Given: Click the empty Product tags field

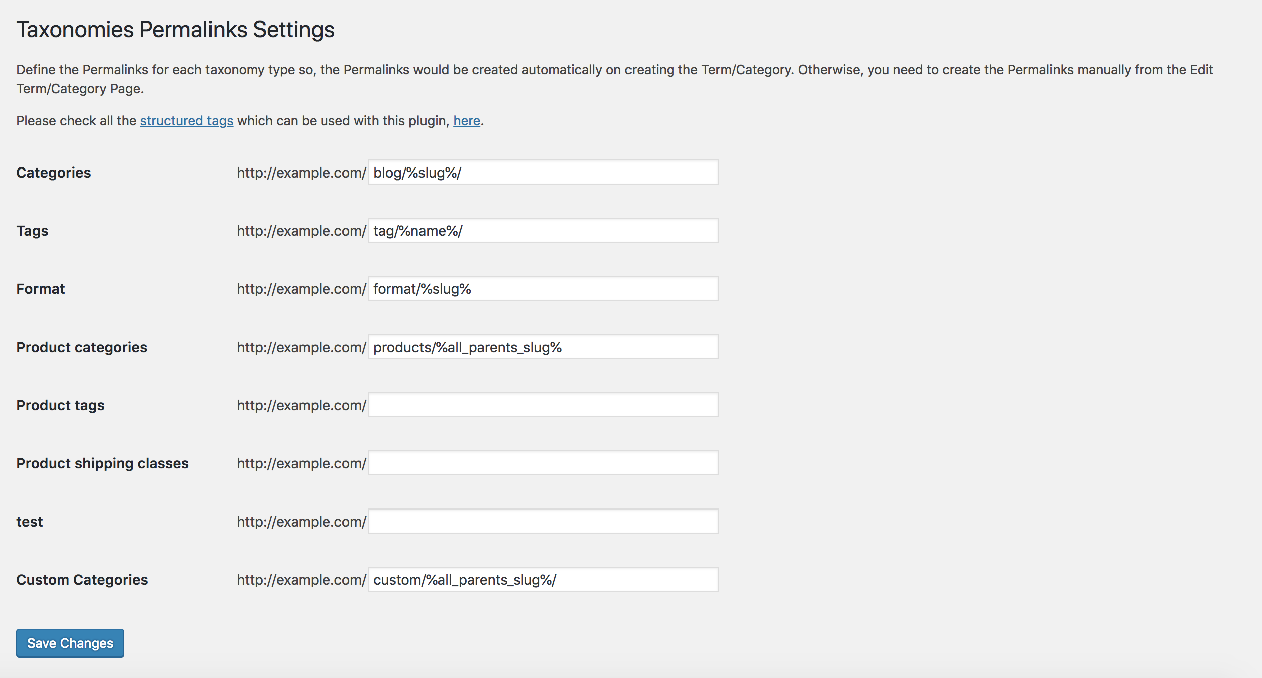Looking at the screenshot, I should tap(543, 405).
